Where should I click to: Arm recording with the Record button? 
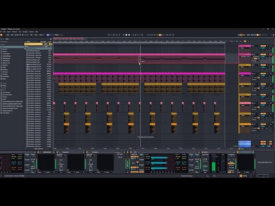point(129,35)
